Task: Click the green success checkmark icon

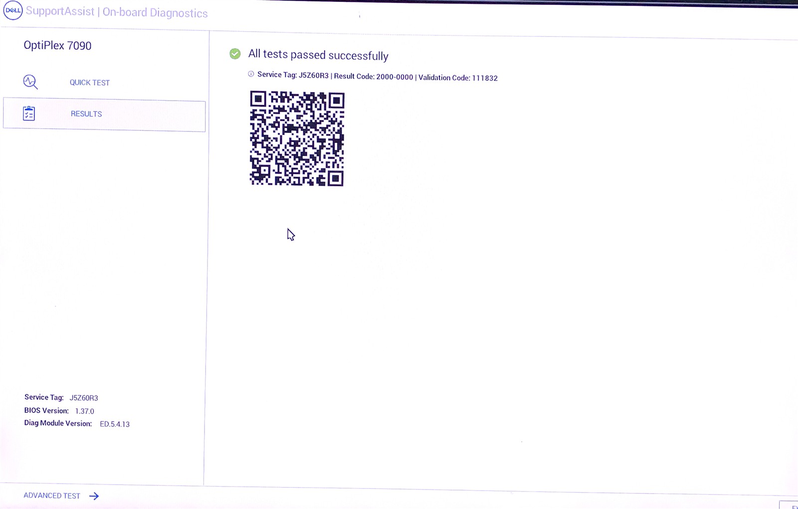Action: [x=235, y=54]
